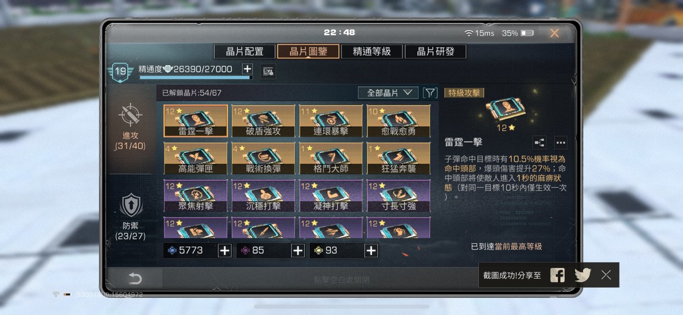This screenshot has height=315, width=683.
Task: Dismiss the 截圖成功 share popup
Action: (606, 275)
